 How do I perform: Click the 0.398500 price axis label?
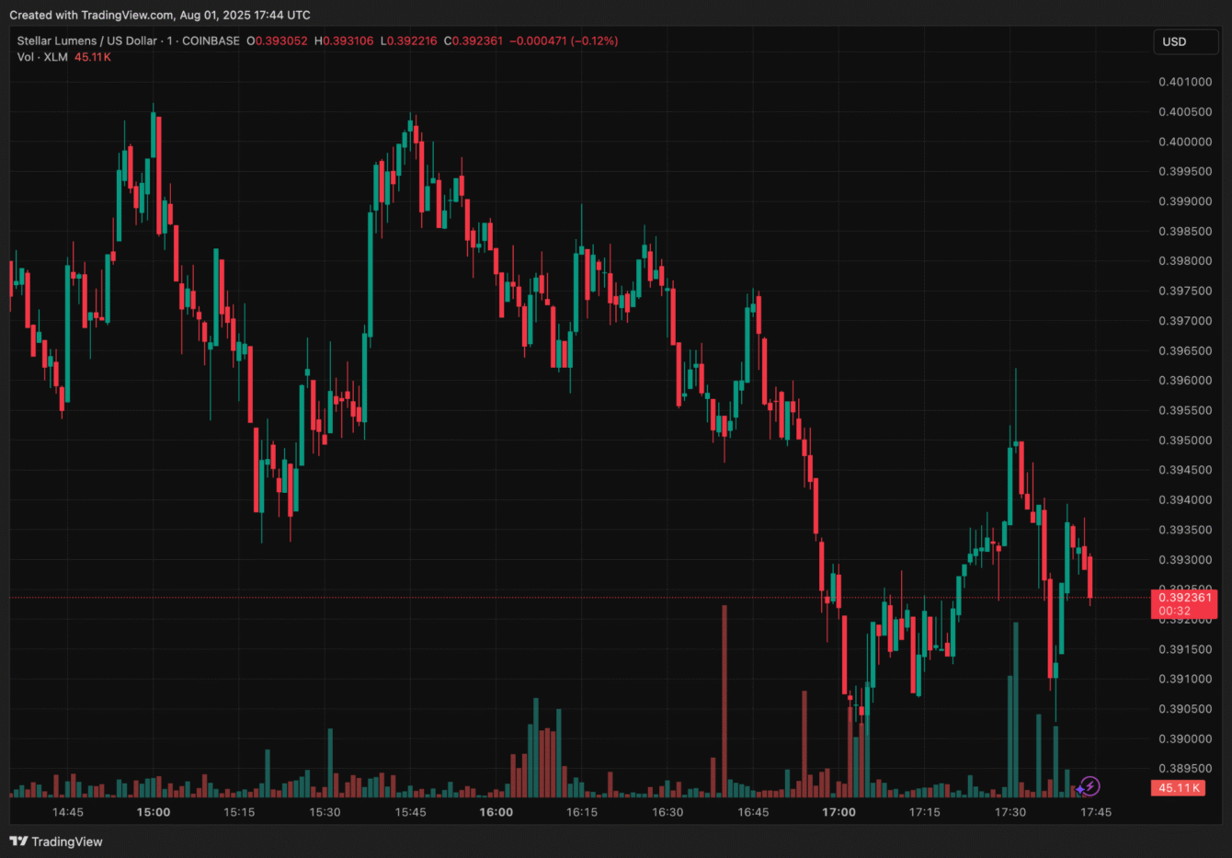coord(1185,232)
